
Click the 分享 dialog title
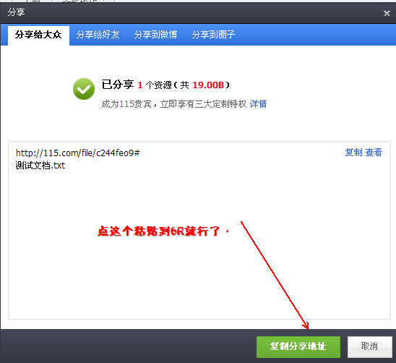point(16,12)
